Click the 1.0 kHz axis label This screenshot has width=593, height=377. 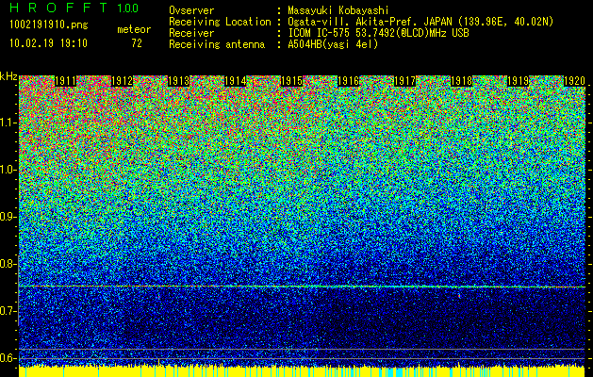[8, 171]
